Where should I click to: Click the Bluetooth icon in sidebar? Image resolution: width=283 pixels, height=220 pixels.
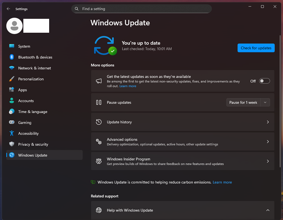12,57
